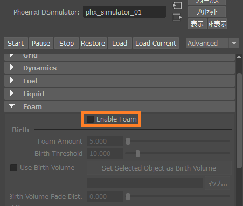Click the vertical scrollbar thumb
The height and width of the screenshot is (206, 243).
click(x=239, y=120)
